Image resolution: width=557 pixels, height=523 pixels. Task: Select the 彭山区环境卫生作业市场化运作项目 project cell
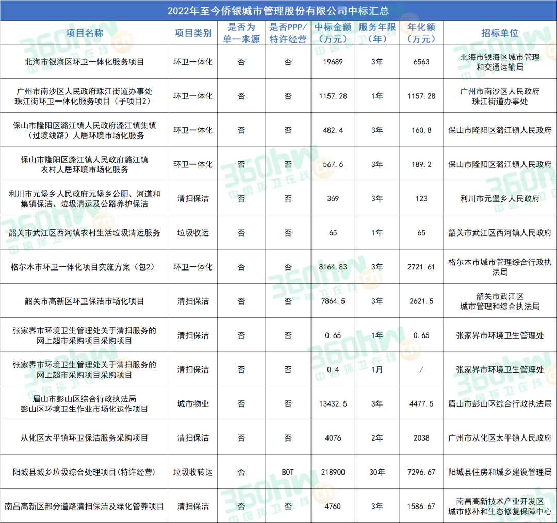pyautogui.click(x=85, y=404)
